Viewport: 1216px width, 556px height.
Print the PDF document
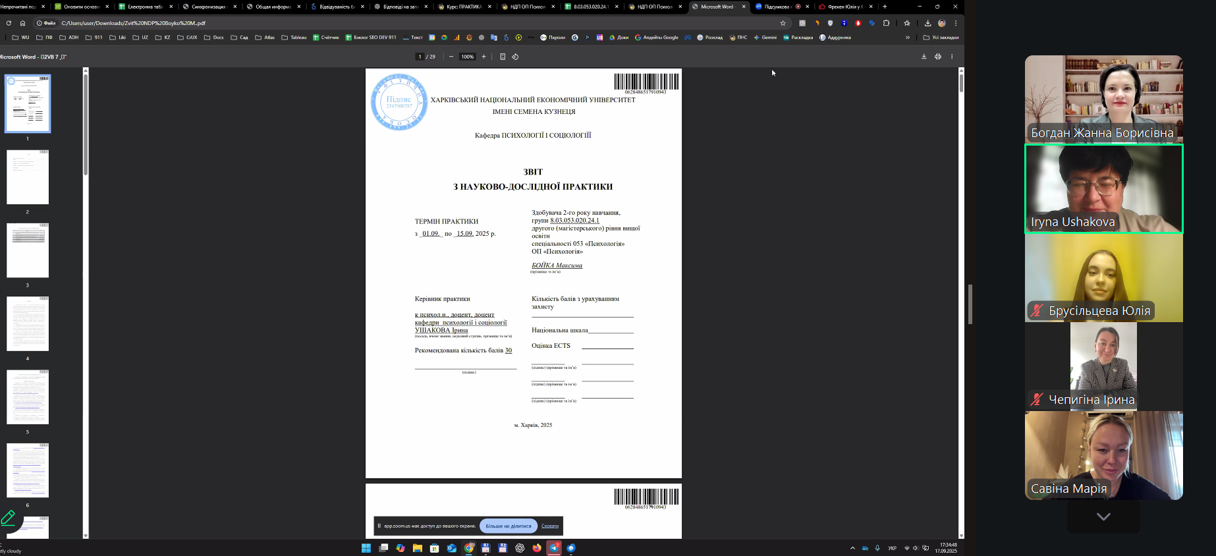[x=938, y=57]
